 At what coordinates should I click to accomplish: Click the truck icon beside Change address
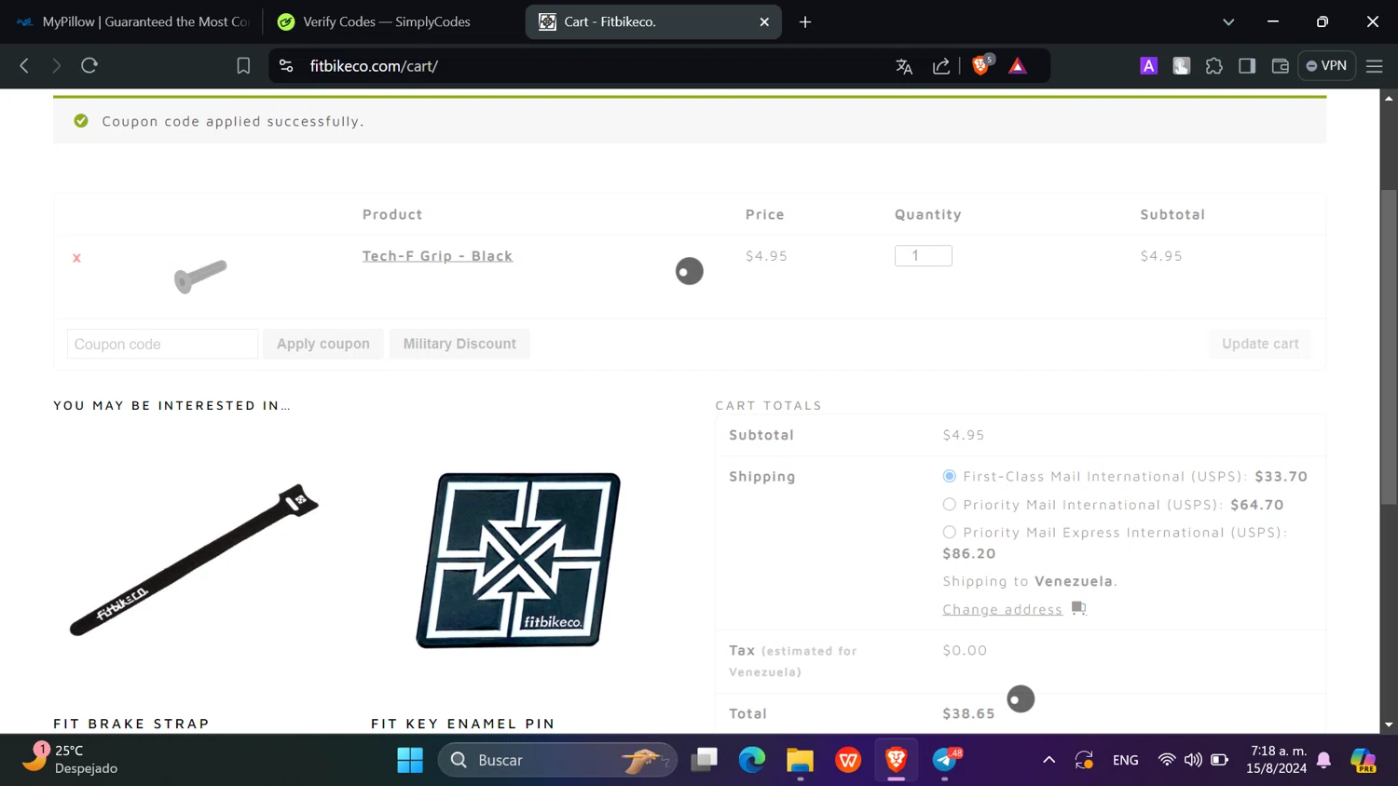tap(1078, 608)
